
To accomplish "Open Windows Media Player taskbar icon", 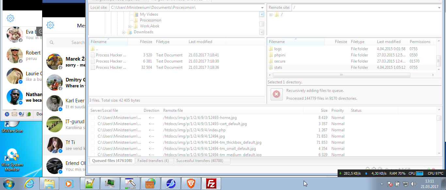I will (69, 183).
